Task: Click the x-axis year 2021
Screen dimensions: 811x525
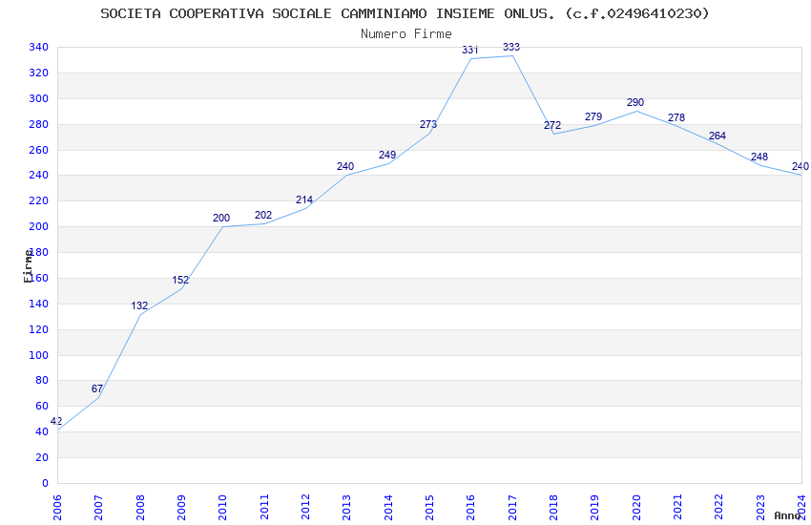Action: (677, 507)
